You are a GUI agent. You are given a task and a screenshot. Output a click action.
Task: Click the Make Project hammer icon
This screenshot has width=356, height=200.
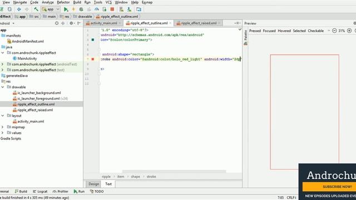tap(36, 9)
